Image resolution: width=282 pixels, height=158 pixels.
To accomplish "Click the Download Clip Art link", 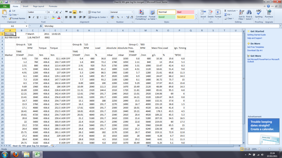I will [x=255, y=50].
